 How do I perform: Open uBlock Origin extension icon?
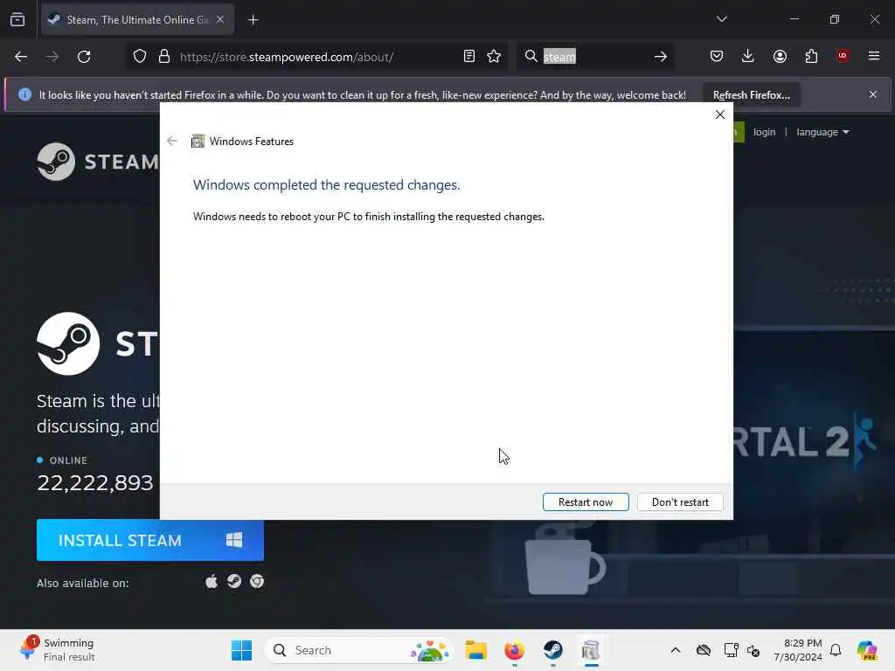pyautogui.click(x=843, y=56)
